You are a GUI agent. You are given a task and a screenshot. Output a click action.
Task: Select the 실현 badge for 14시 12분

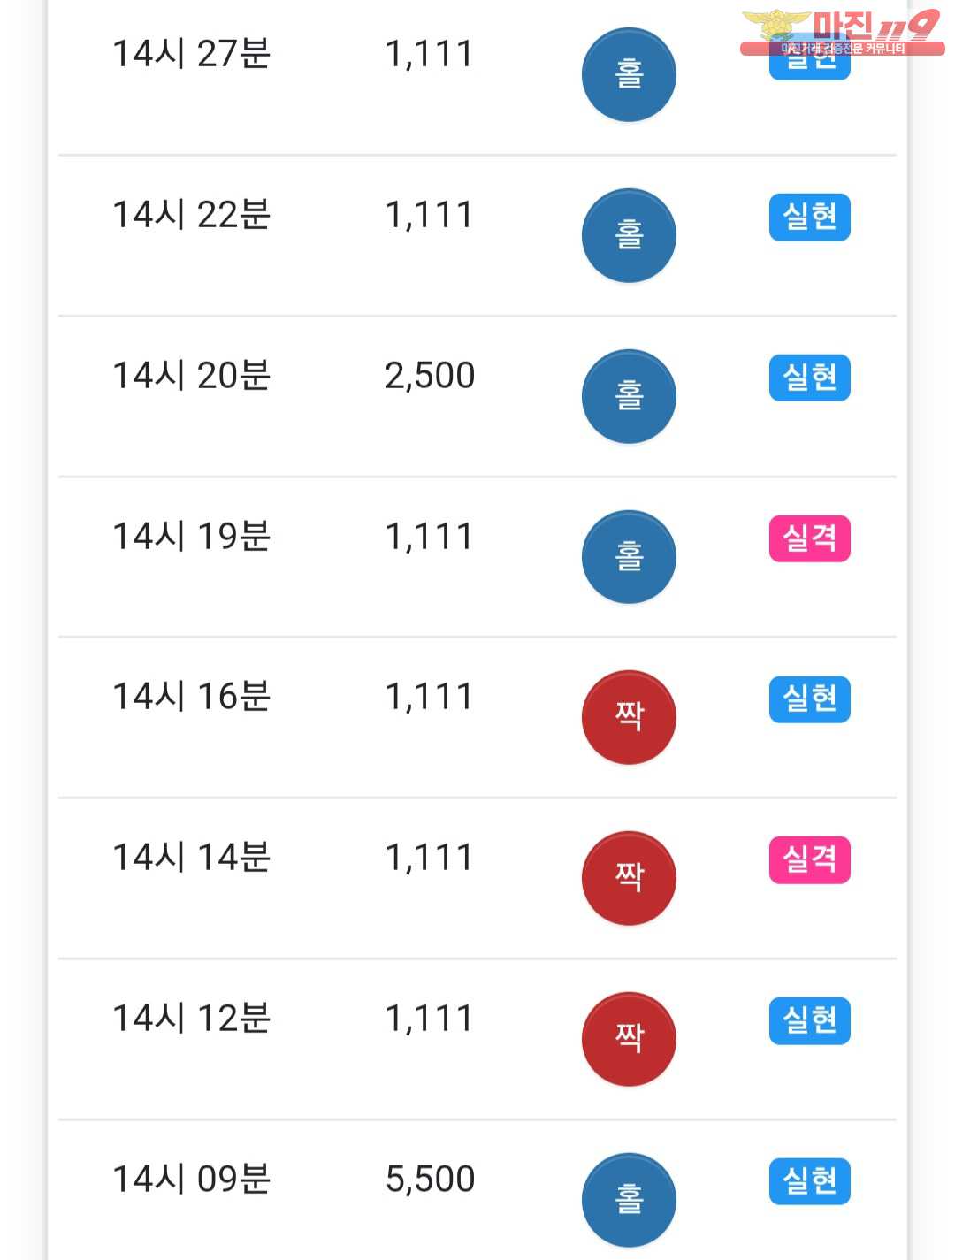point(809,1020)
